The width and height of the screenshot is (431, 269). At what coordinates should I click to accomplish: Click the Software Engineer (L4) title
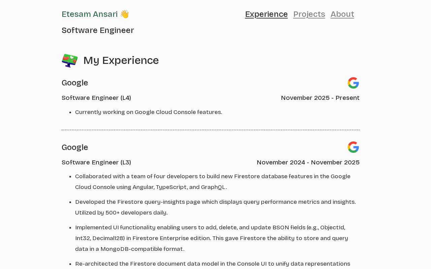click(96, 98)
